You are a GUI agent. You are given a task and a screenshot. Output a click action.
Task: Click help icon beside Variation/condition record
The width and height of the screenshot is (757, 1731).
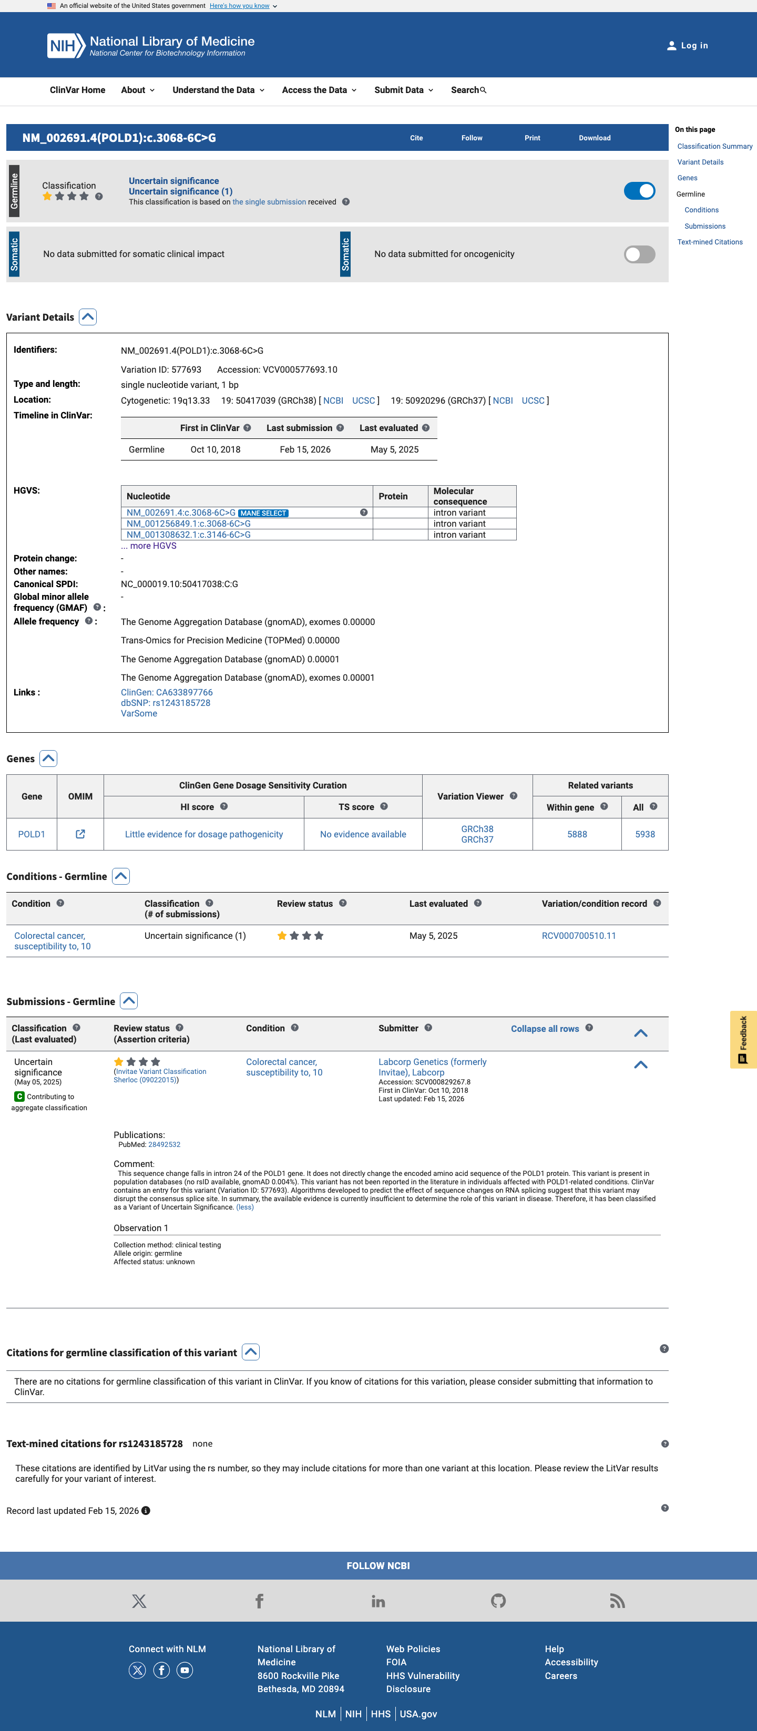tap(657, 903)
